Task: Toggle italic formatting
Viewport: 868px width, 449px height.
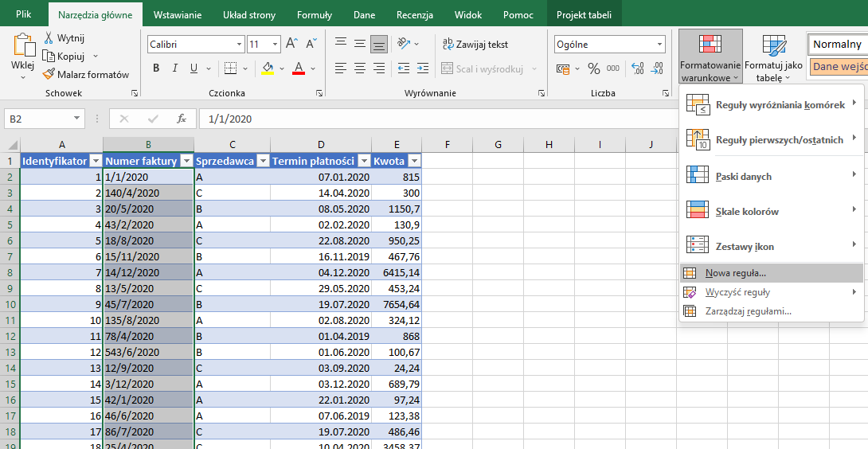Action: tap(177, 68)
